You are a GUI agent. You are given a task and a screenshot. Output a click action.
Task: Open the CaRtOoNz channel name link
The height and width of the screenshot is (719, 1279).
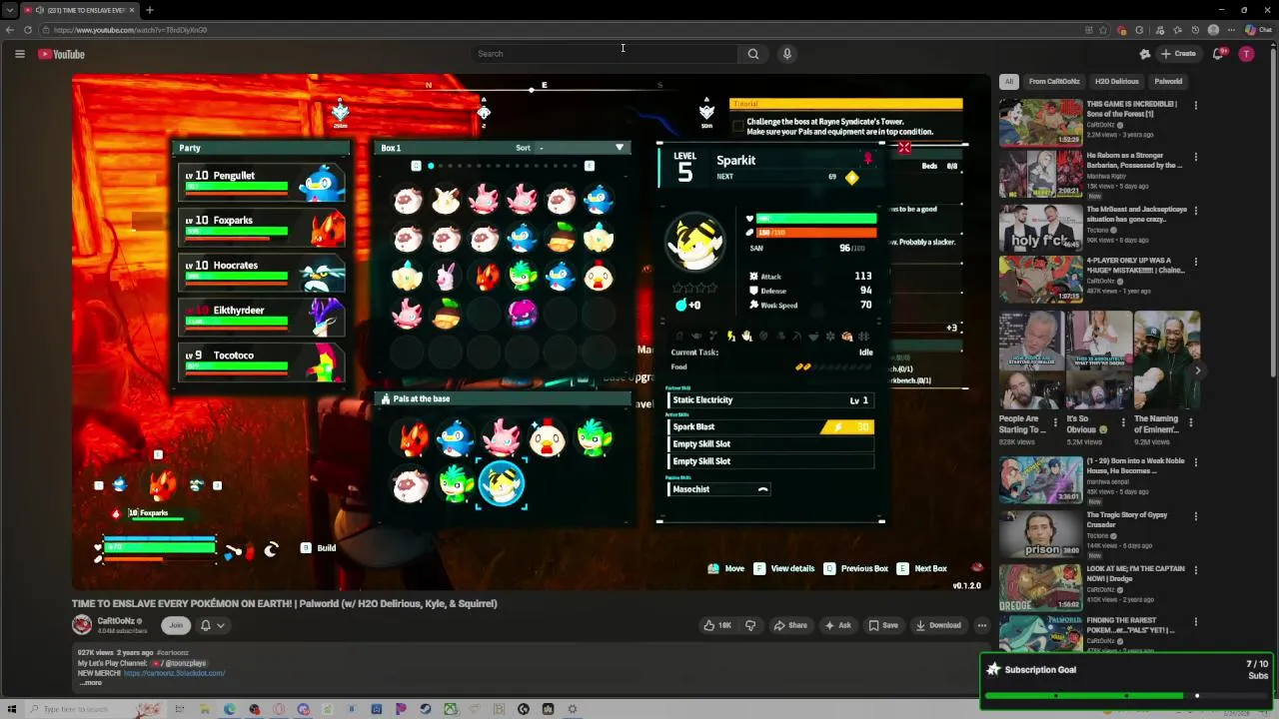116,621
